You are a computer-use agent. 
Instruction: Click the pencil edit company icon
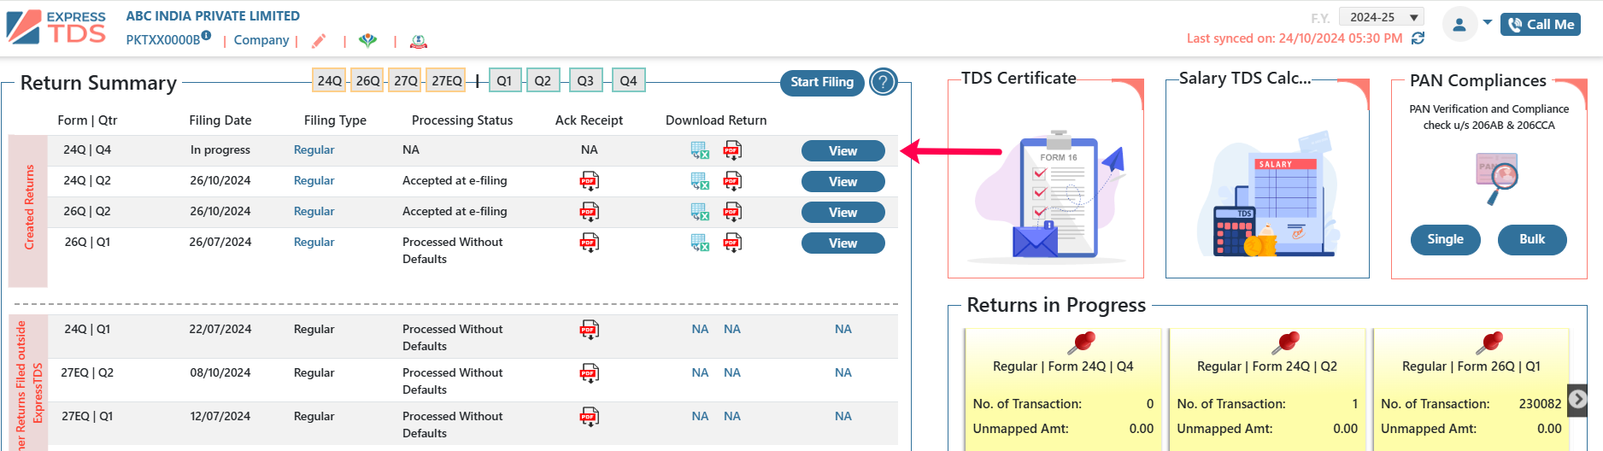point(319,40)
